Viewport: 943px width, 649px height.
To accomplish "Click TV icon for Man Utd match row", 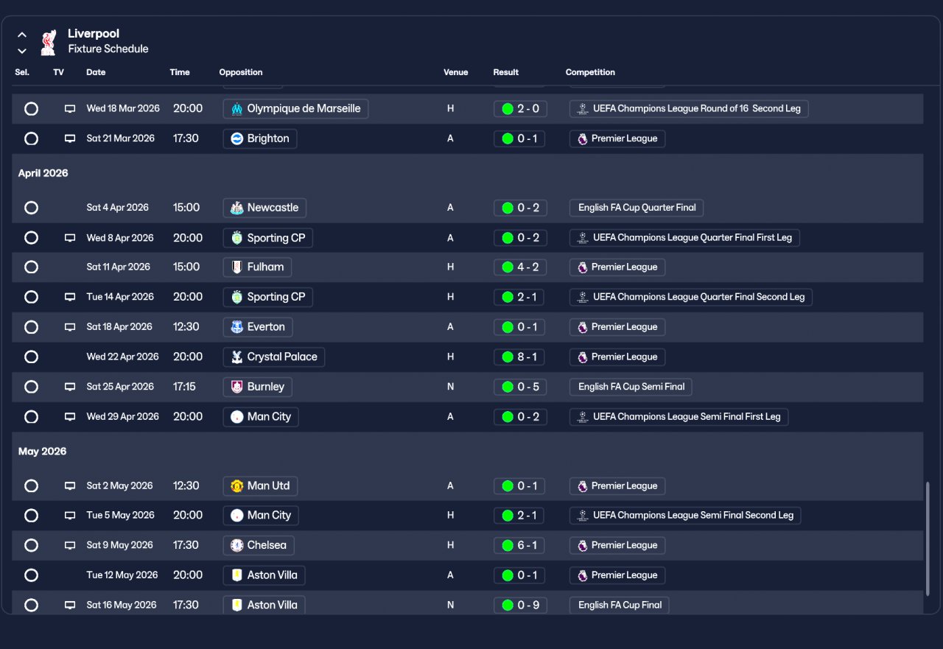I will (70, 486).
